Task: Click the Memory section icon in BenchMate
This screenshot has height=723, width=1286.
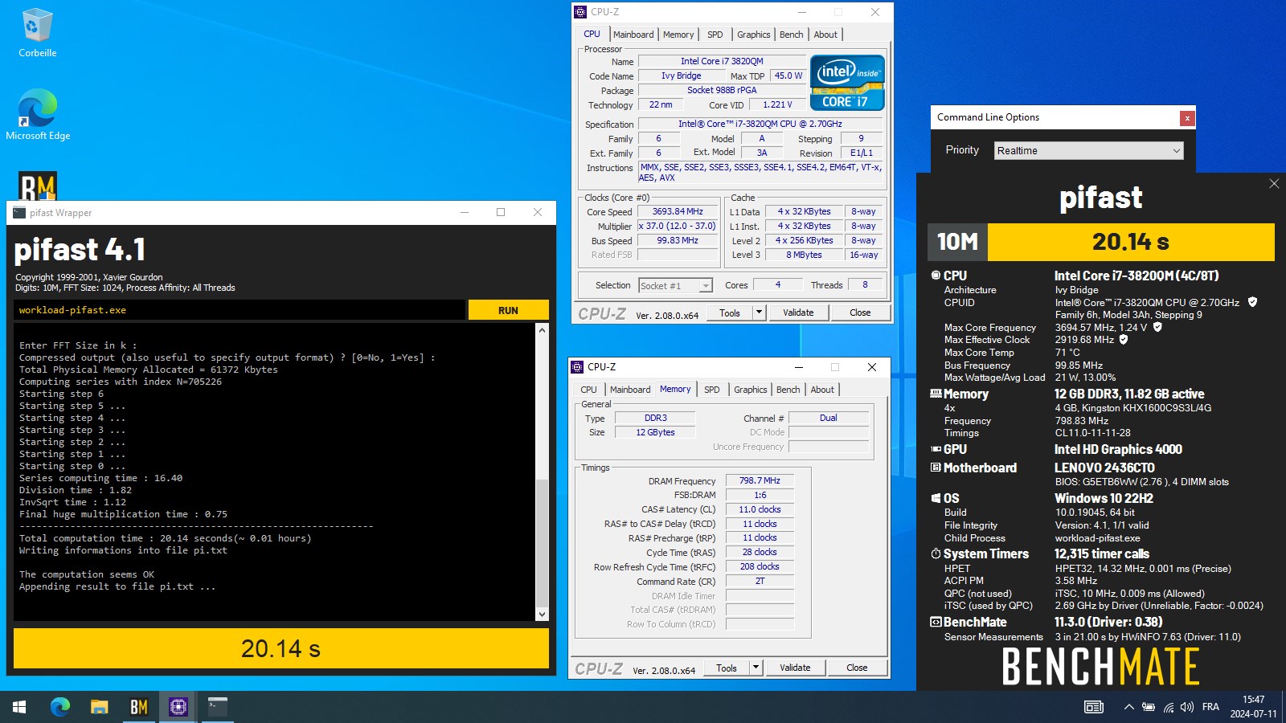Action: click(x=936, y=394)
